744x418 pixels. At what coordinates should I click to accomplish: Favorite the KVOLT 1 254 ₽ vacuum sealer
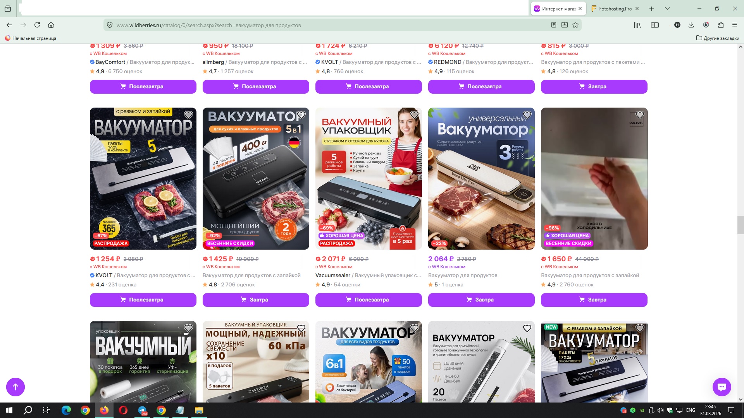click(x=188, y=115)
